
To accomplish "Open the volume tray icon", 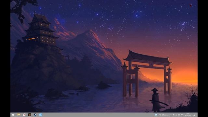I will (179, 115).
